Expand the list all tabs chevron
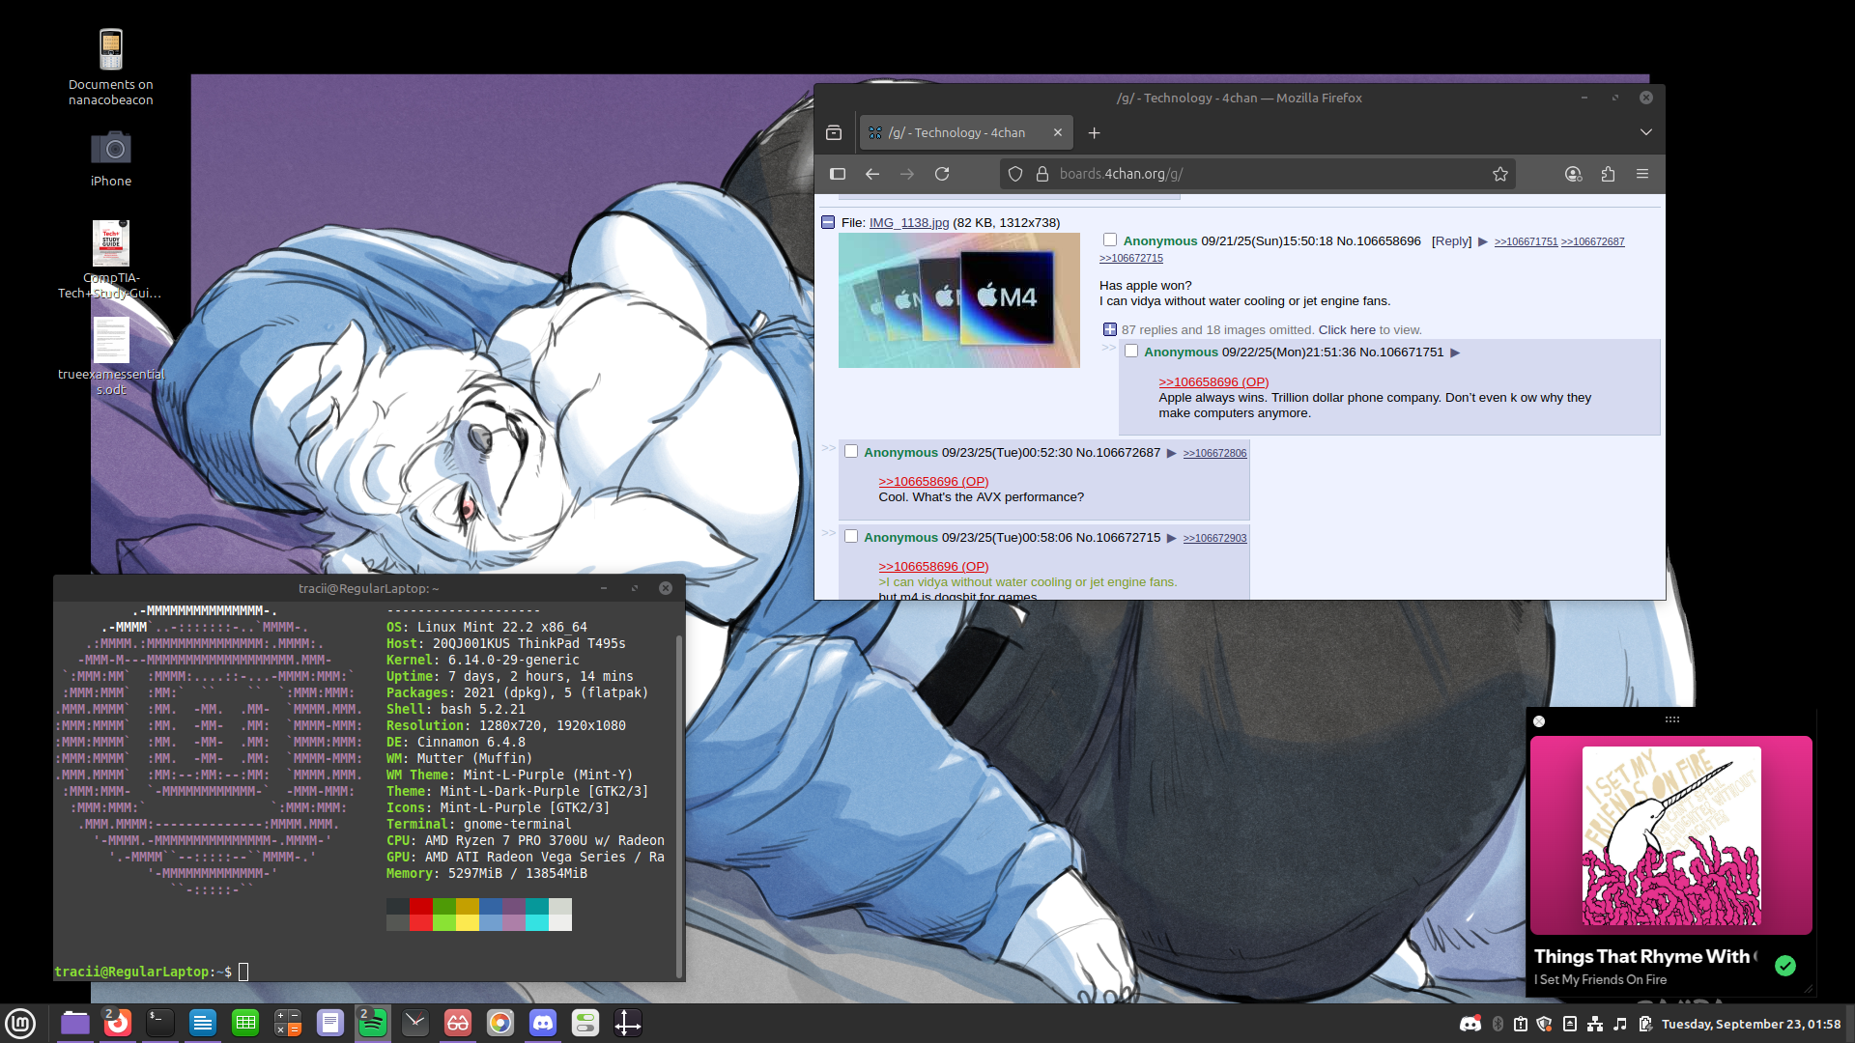Viewport: 1855px width, 1043px height. (x=1646, y=132)
